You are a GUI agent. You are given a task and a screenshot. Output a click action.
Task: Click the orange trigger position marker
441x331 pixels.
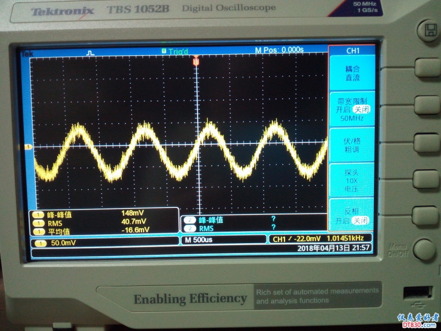[195, 62]
